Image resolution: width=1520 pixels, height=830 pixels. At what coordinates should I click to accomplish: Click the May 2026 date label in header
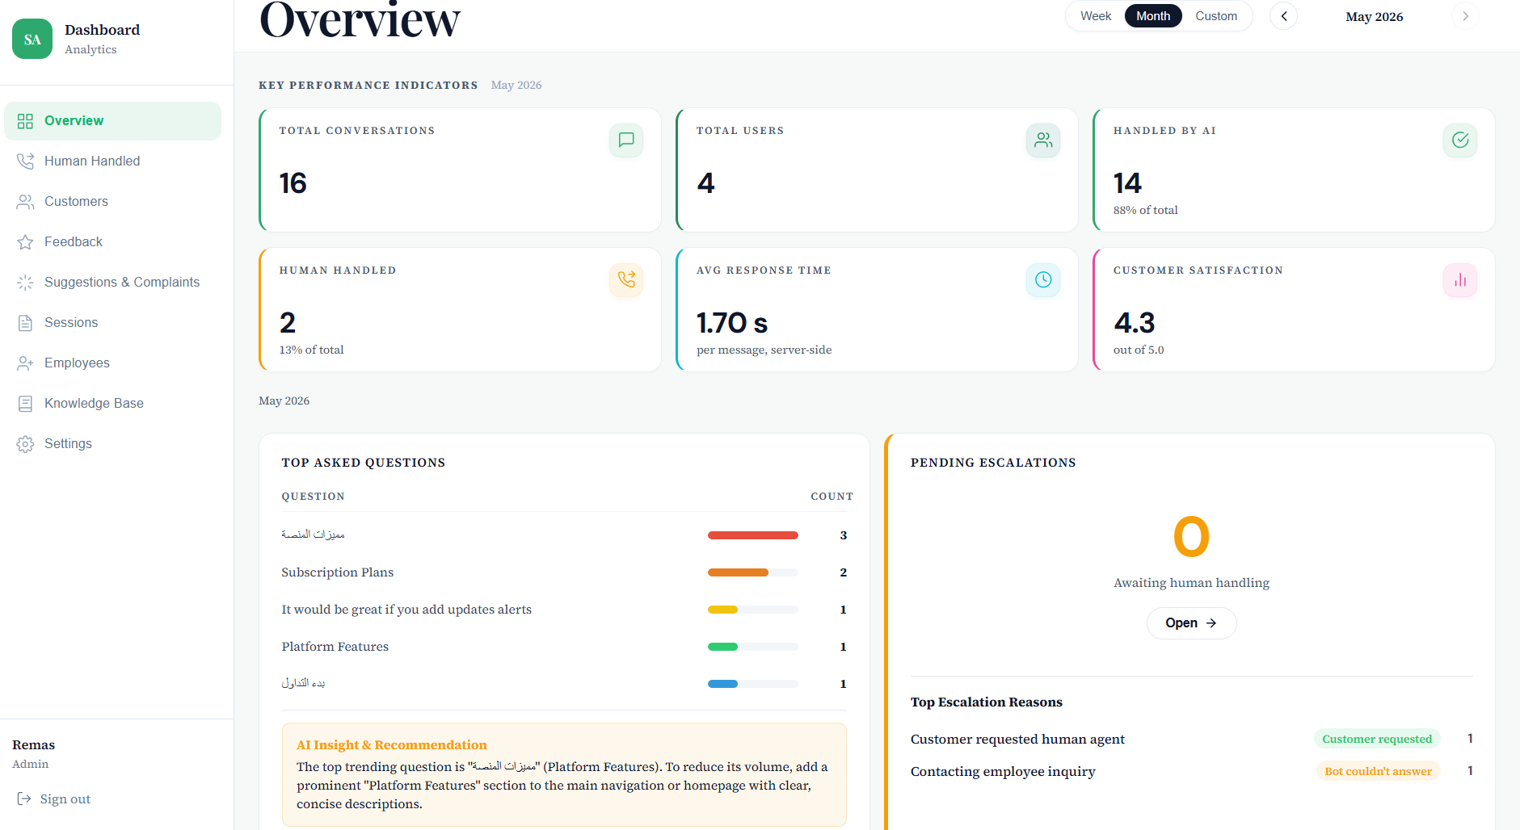tap(1374, 16)
